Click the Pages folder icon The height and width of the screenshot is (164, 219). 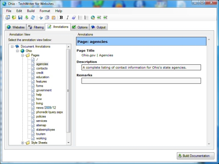click(x=28, y=55)
